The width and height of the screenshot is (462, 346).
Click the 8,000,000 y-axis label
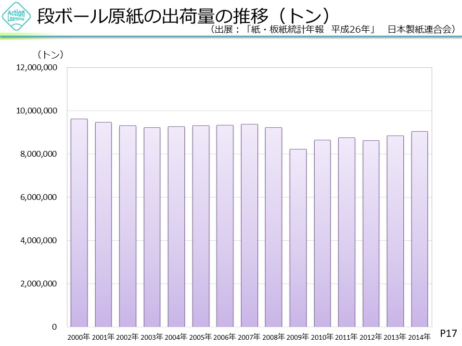point(39,154)
